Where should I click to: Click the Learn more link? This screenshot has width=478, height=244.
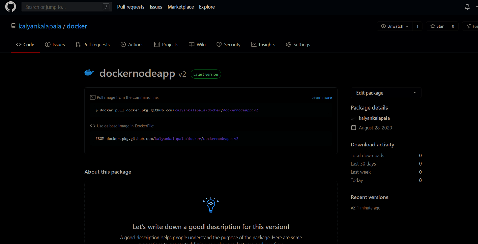(321, 97)
